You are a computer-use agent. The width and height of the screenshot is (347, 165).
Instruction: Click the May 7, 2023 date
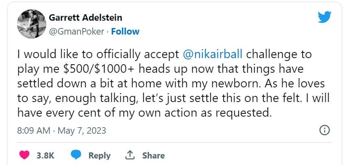pos(82,131)
